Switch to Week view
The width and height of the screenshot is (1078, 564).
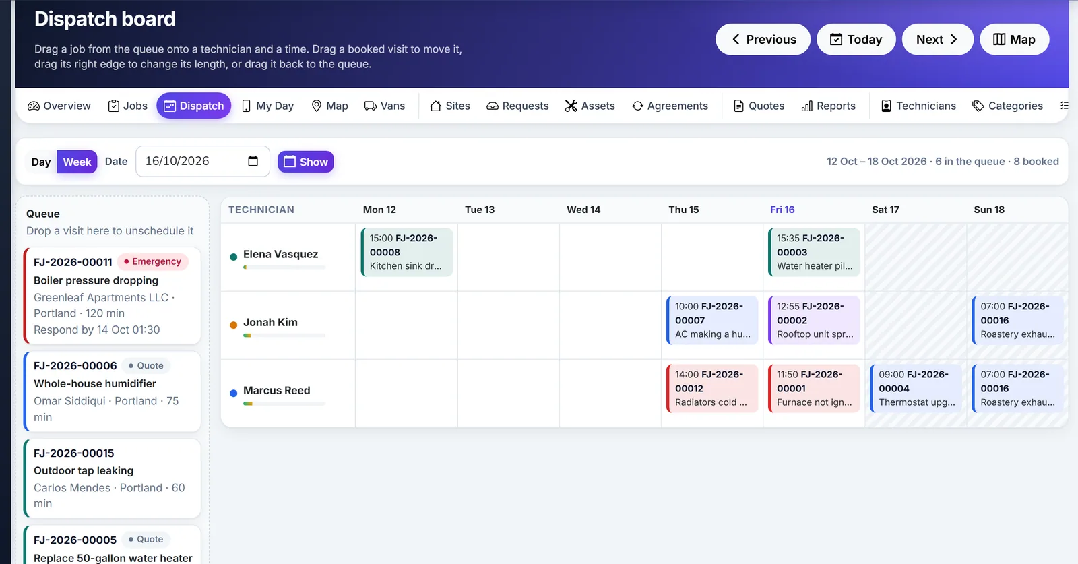77,162
